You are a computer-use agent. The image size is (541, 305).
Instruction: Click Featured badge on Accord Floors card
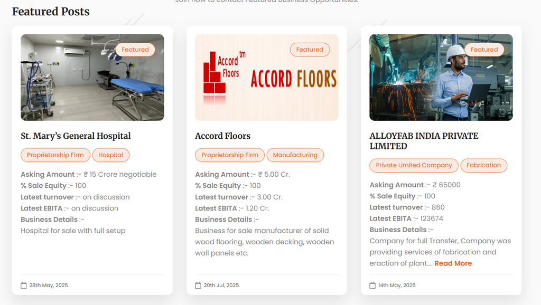[310, 50]
